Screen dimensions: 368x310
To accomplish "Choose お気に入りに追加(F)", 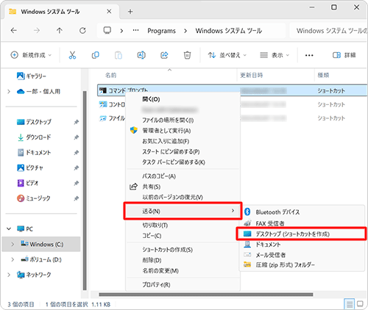I will pos(183,141).
